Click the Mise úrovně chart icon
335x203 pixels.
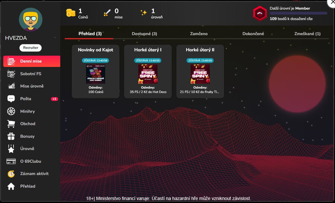[x=12, y=86]
